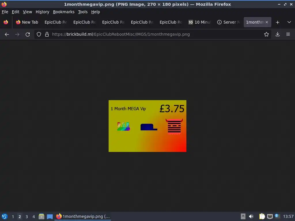295x221 pixels.
Task: Show site security padlock info
Action: pyautogui.click(x=47, y=34)
